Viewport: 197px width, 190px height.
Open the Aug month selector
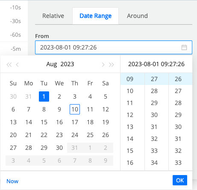[x=52, y=64]
